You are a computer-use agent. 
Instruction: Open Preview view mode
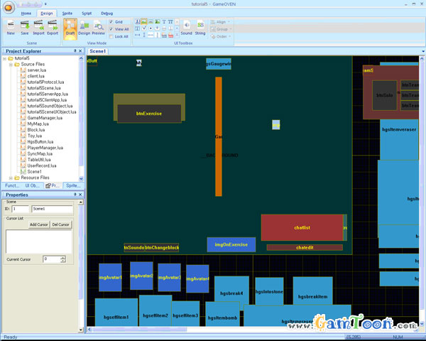point(98,28)
